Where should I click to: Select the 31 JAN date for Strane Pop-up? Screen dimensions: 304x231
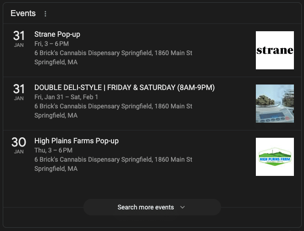pos(19,39)
